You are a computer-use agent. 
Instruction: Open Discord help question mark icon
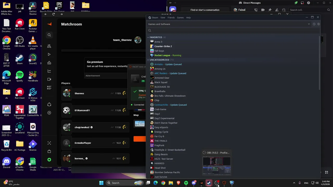point(308,3)
